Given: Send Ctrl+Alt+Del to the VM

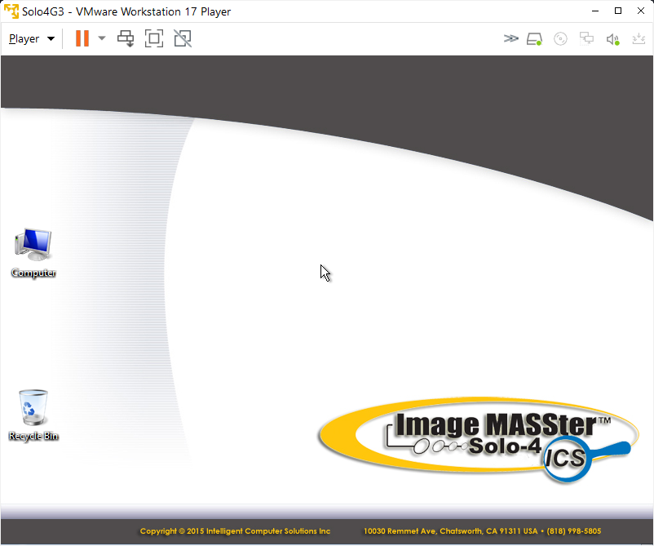Looking at the screenshot, I should [126, 38].
